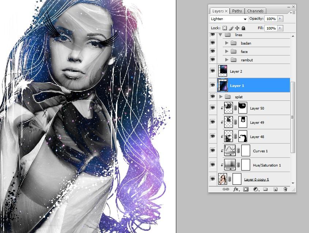Hide the splat group

pyautogui.click(x=212, y=96)
